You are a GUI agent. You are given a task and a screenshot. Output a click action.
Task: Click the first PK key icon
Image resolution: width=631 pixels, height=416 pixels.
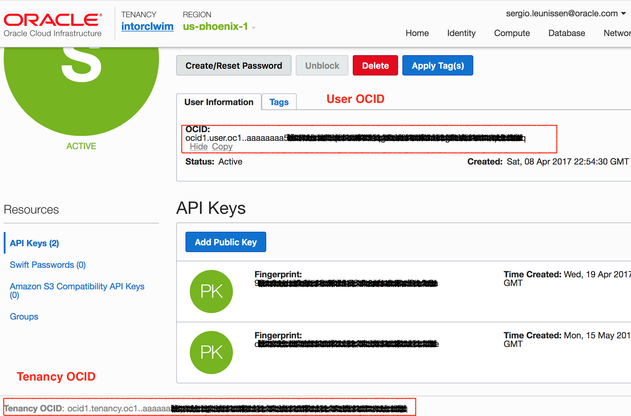[x=211, y=291]
